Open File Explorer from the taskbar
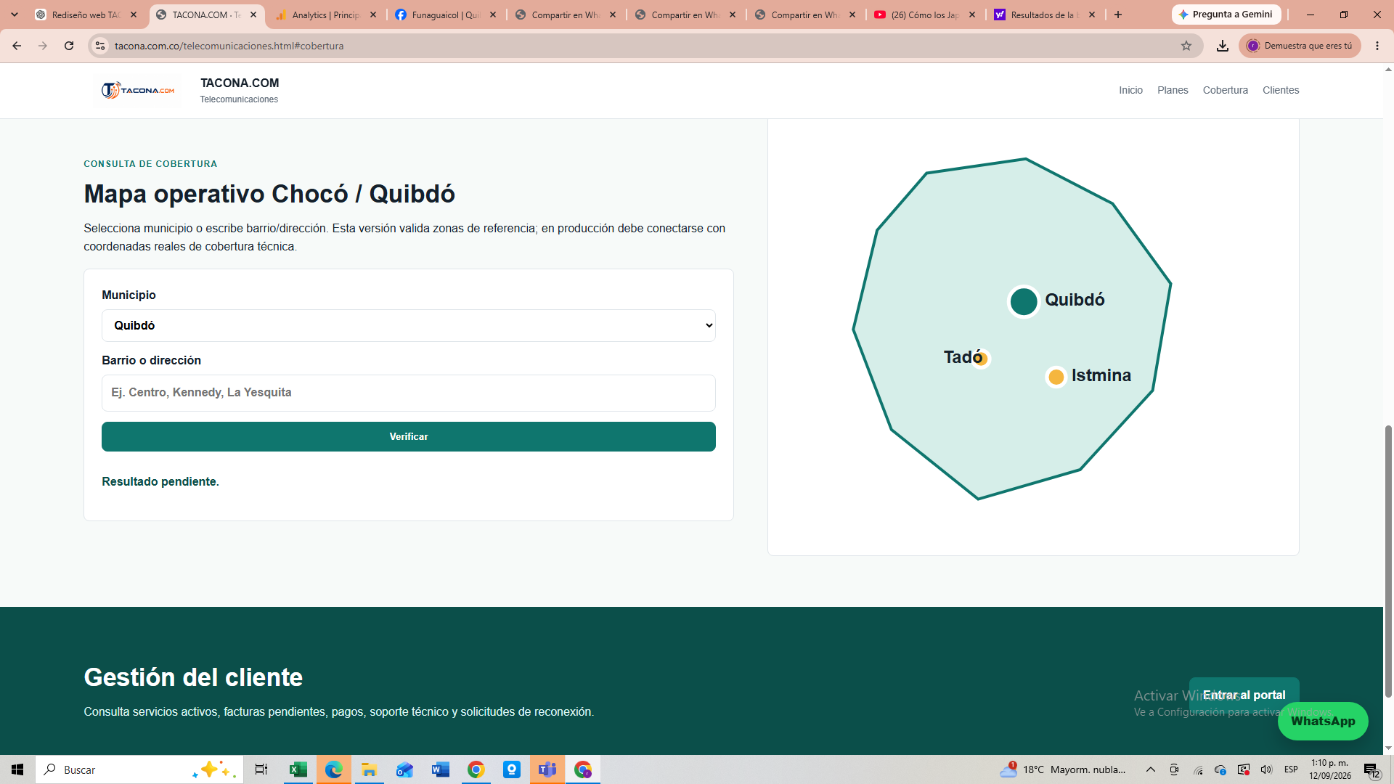The width and height of the screenshot is (1394, 784). point(369,769)
